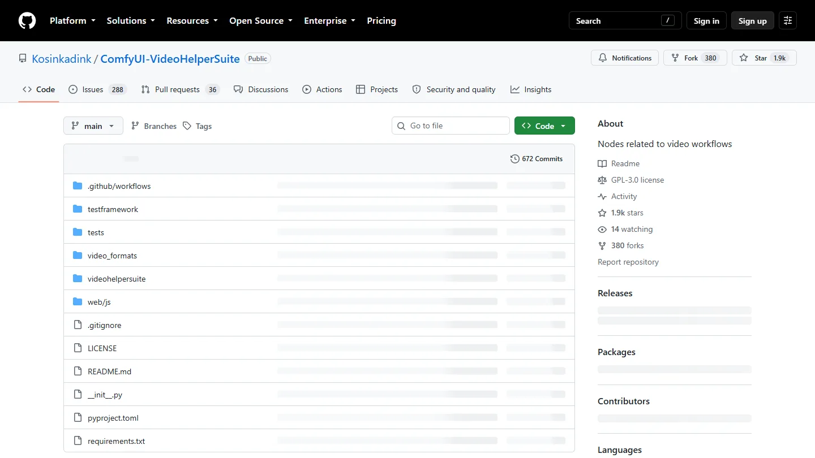The image size is (815, 458).
Task: Open the Enterprise dropdown
Action: [330, 21]
